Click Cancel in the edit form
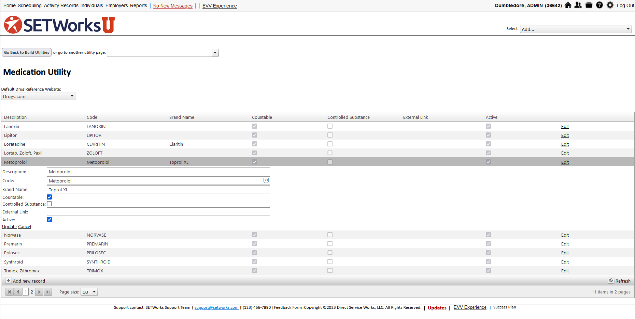Screen dimensions: 635x319 (25, 227)
